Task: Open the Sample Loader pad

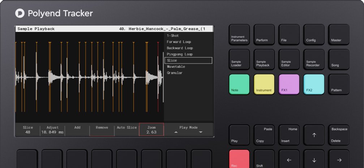Action: [x=239, y=59]
